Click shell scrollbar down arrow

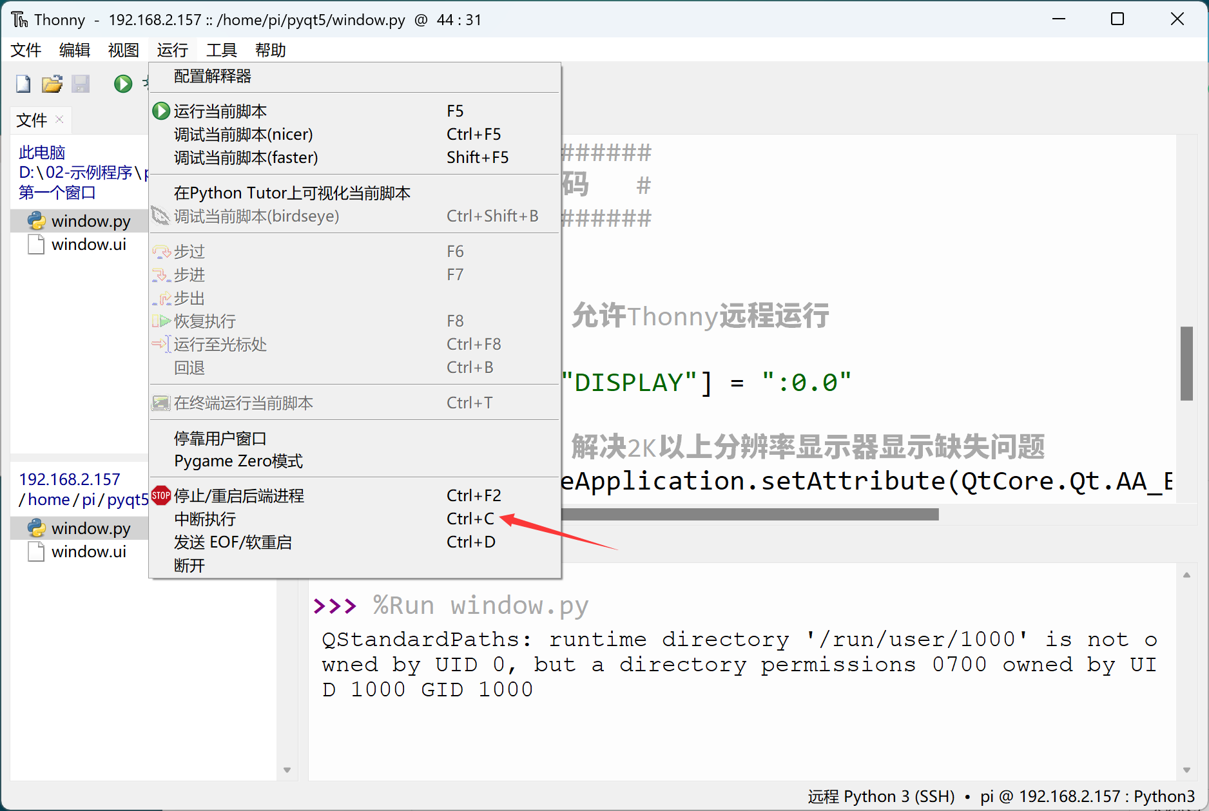point(1186,770)
